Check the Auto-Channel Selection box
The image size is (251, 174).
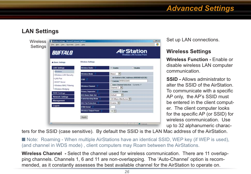[x=111, y=84]
